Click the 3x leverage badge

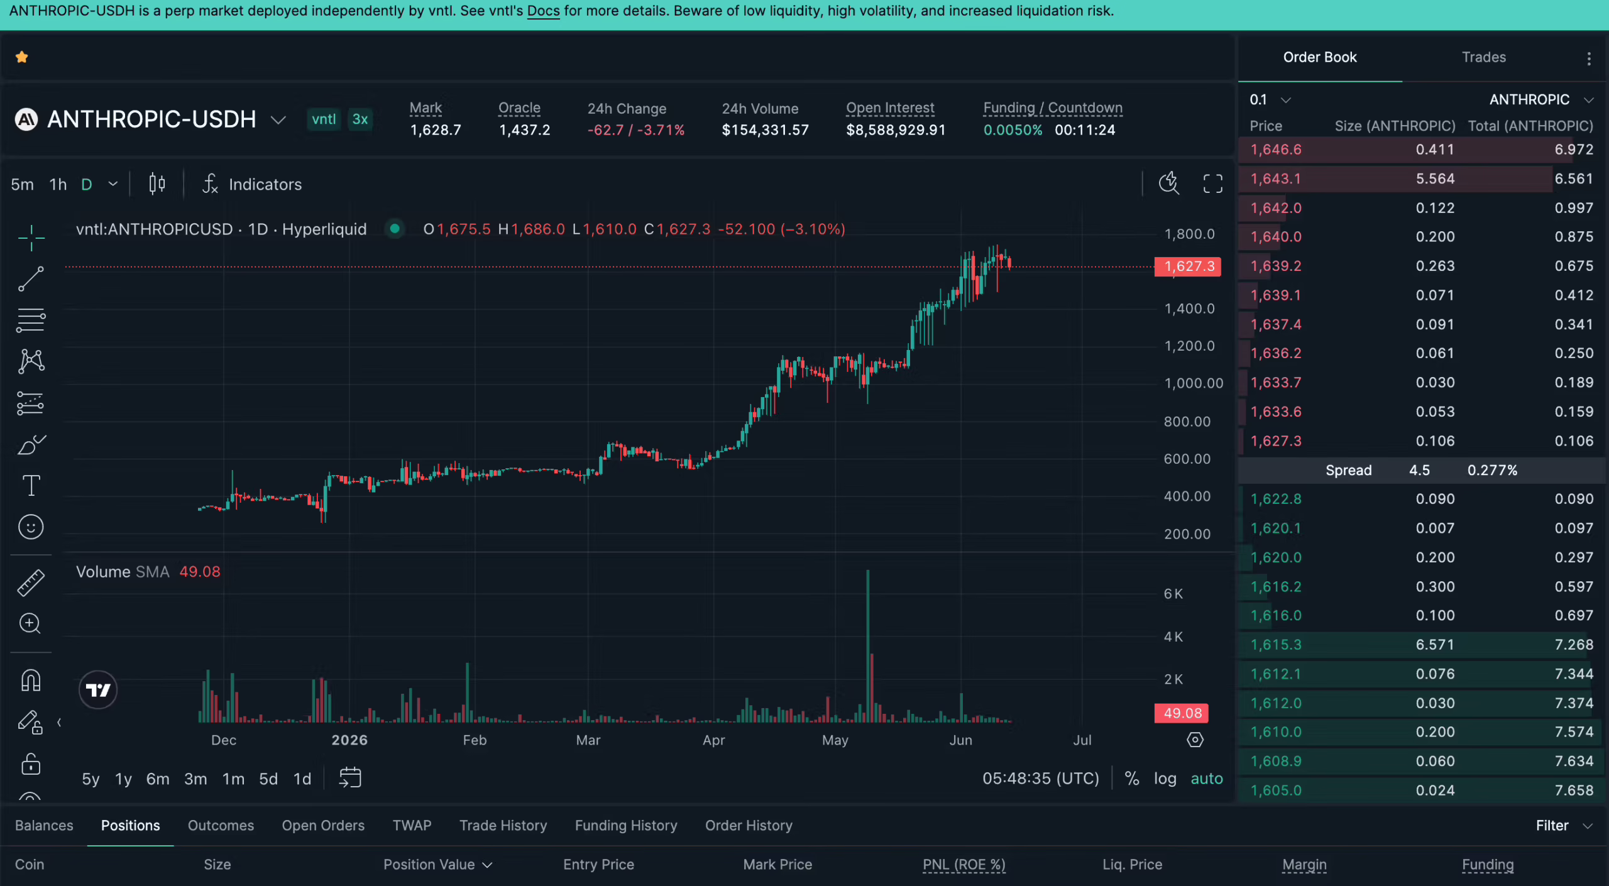pyautogui.click(x=360, y=119)
